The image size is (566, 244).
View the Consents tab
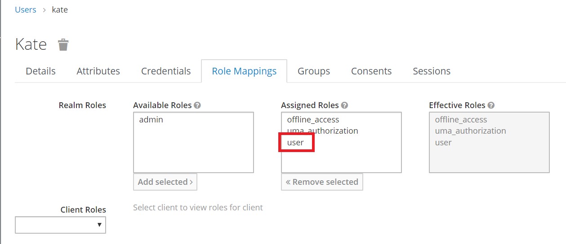coord(371,71)
